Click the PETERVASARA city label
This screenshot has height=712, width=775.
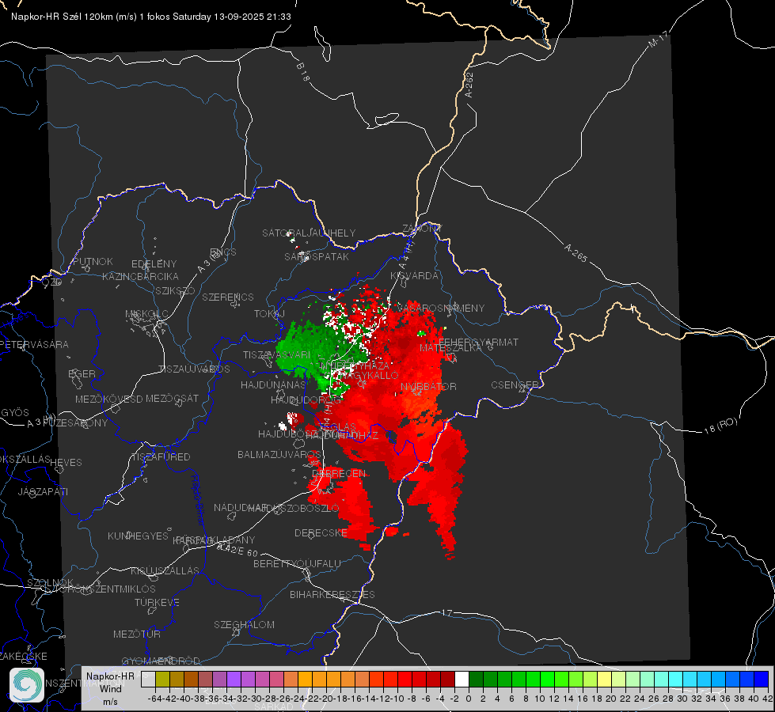[x=35, y=344]
